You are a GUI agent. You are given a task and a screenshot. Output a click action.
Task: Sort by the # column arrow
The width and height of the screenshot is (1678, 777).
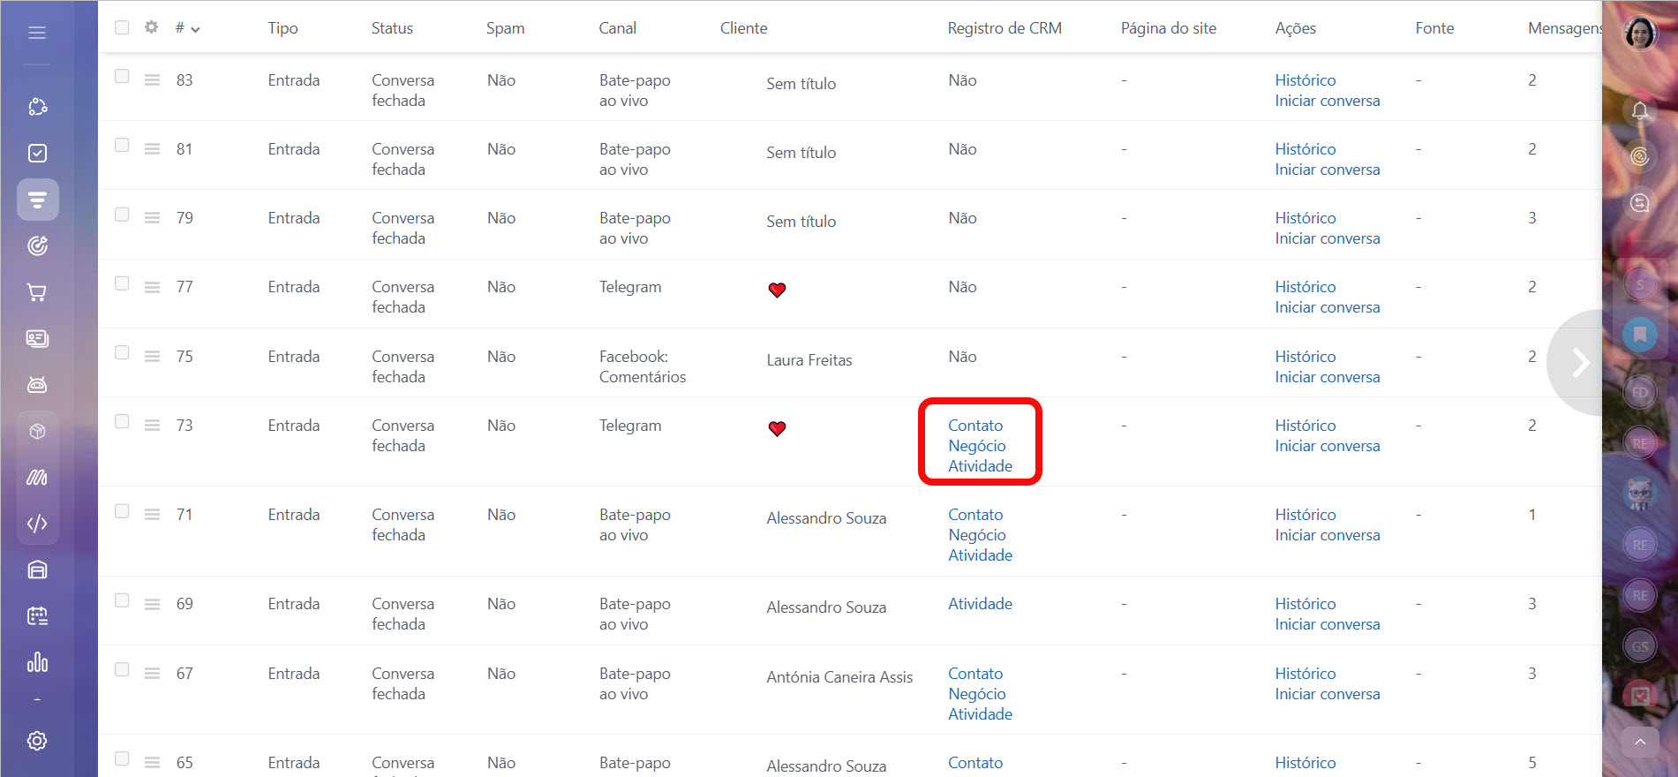click(x=195, y=29)
